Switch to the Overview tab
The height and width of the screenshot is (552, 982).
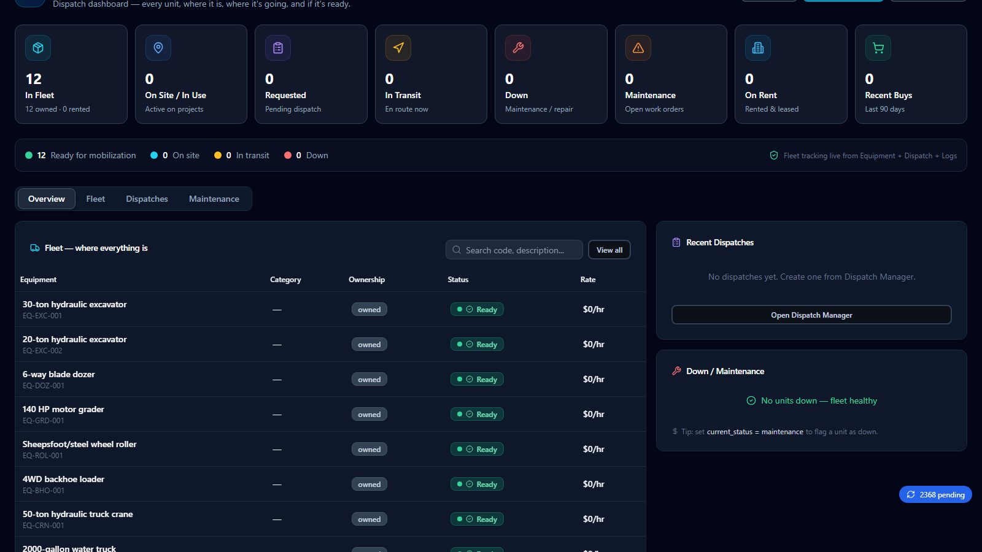(47, 199)
